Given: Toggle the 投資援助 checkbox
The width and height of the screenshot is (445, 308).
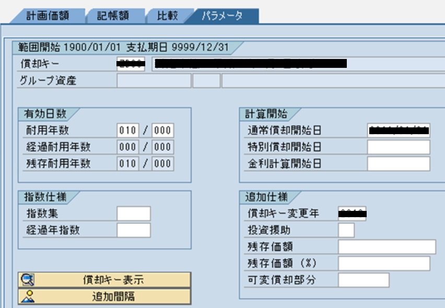Looking at the screenshot, I should tap(346, 230).
